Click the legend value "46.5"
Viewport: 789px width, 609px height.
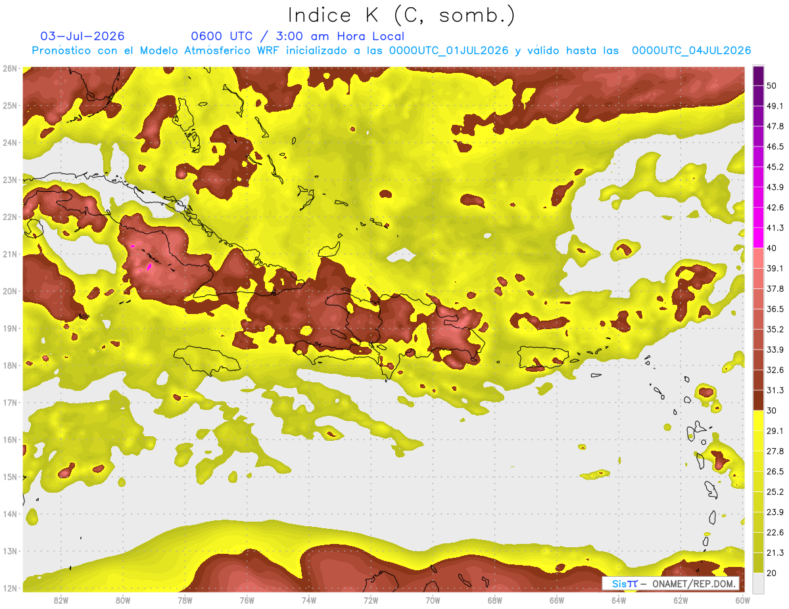775,147
